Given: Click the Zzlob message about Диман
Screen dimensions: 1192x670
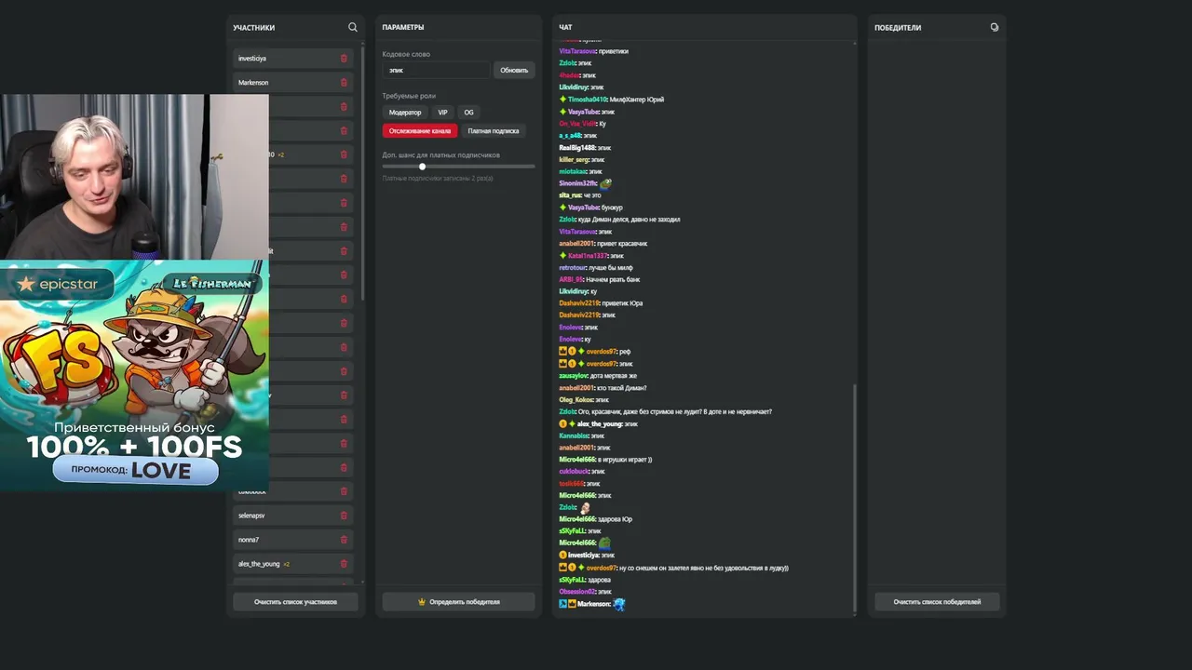Looking at the screenshot, I should (x=619, y=220).
